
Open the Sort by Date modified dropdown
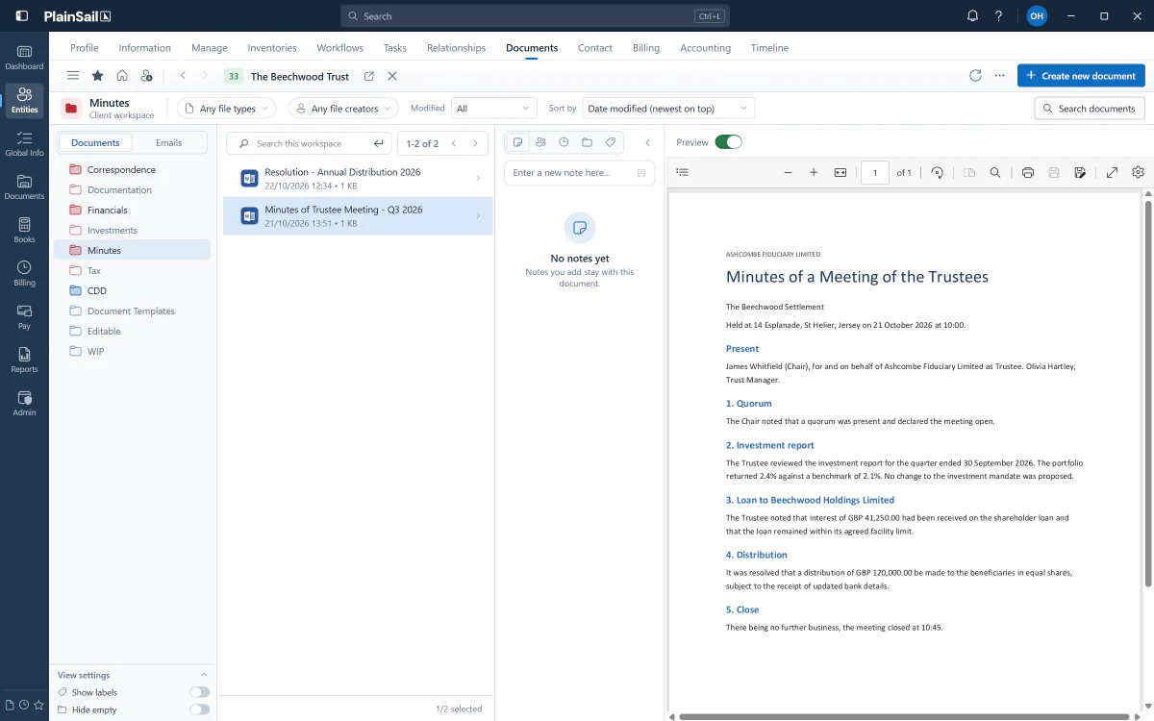point(668,109)
